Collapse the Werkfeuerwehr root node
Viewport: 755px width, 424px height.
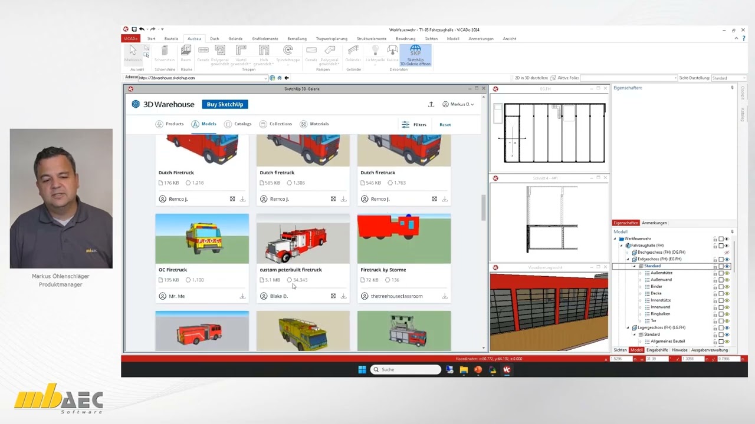coord(615,239)
